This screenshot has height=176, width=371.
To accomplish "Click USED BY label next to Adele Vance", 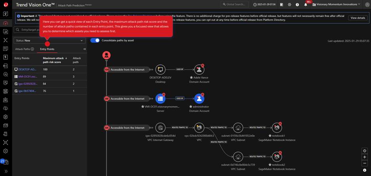I will point(180,70).
